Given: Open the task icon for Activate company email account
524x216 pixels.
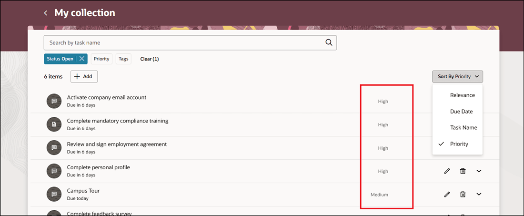Looking at the screenshot, I should click(54, 101).
